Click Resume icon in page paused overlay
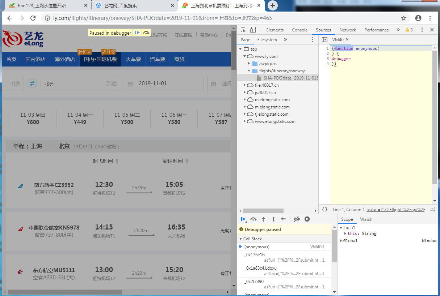Viewport: 440px width, 296px height. click(x=137, y=33)
